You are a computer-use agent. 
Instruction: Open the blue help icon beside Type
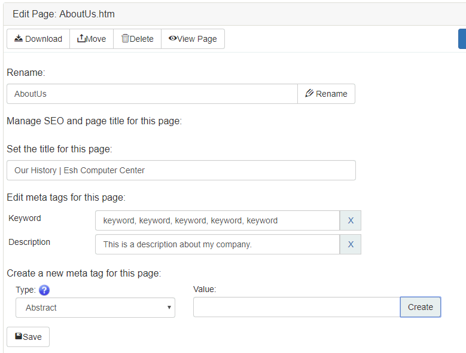click(44, 290)
